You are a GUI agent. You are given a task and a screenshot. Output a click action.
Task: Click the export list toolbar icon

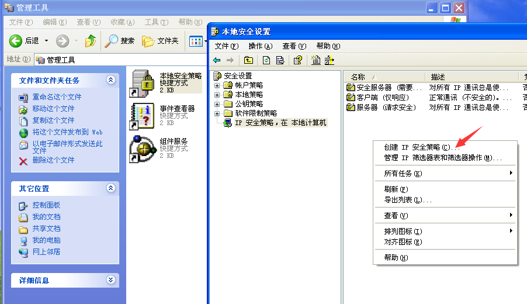click(x=280, y=60)
